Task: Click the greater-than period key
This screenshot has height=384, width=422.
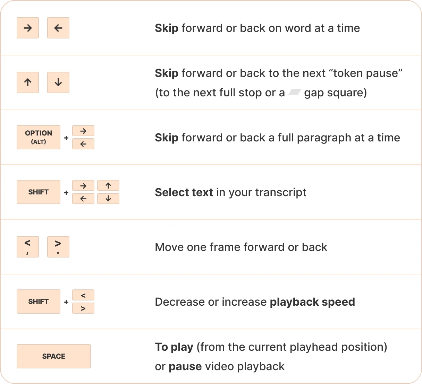Action: pyautogui.click(x=58, y=247)
